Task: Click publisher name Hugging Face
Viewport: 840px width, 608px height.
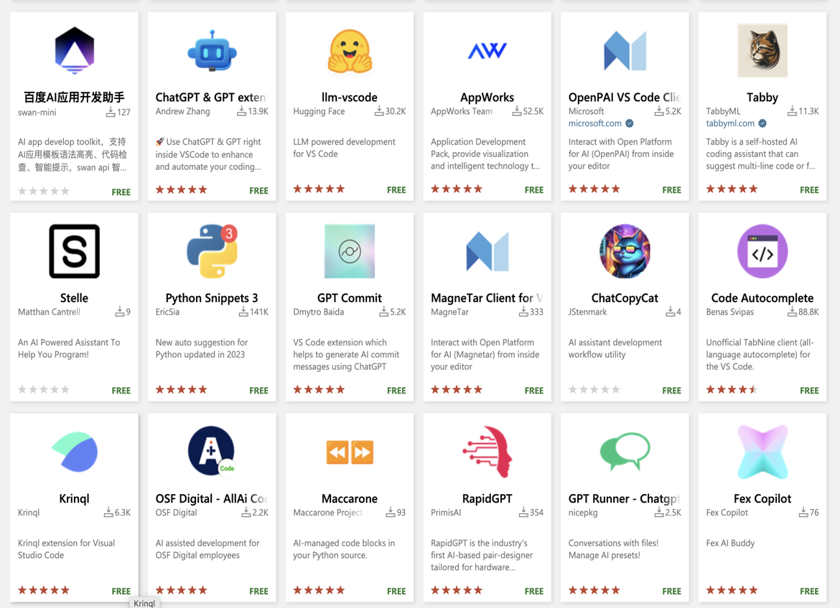Action: tap(319, 111)
